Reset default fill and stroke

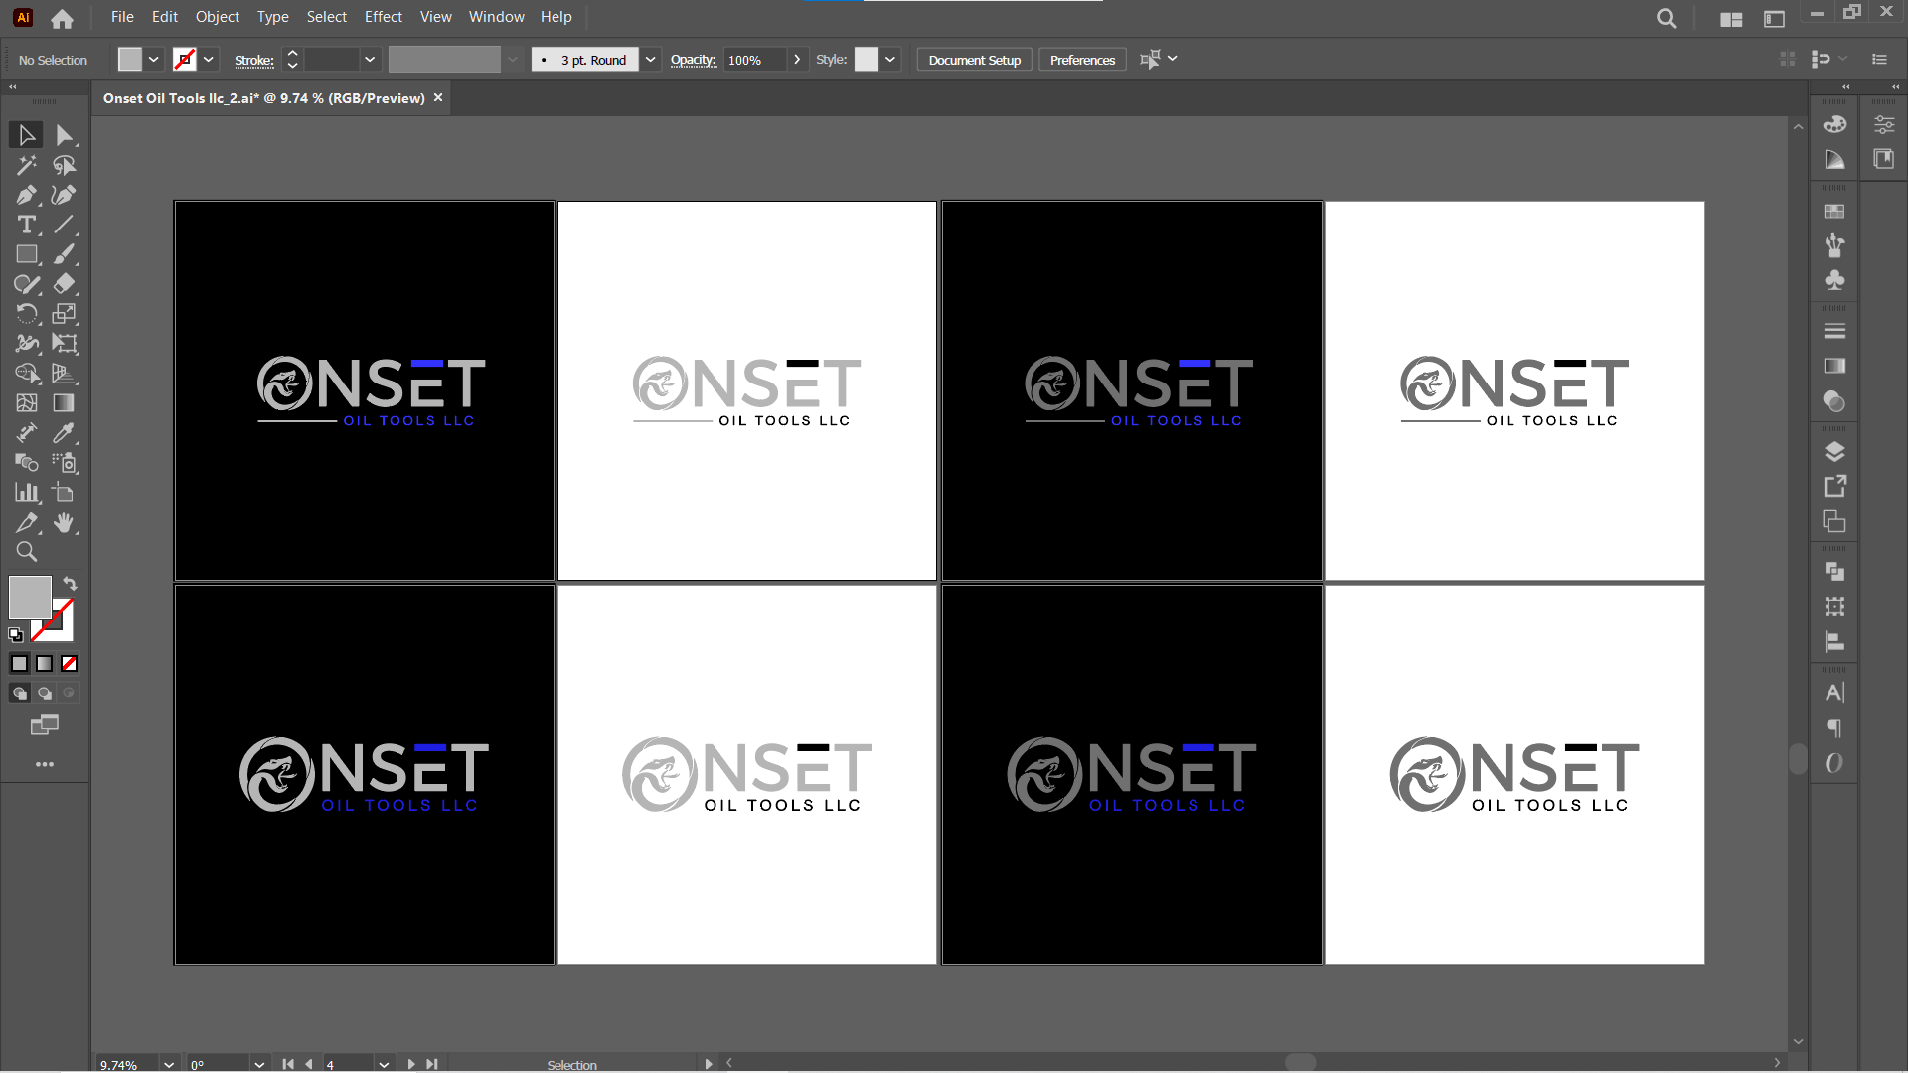click(x=16, y=635)
